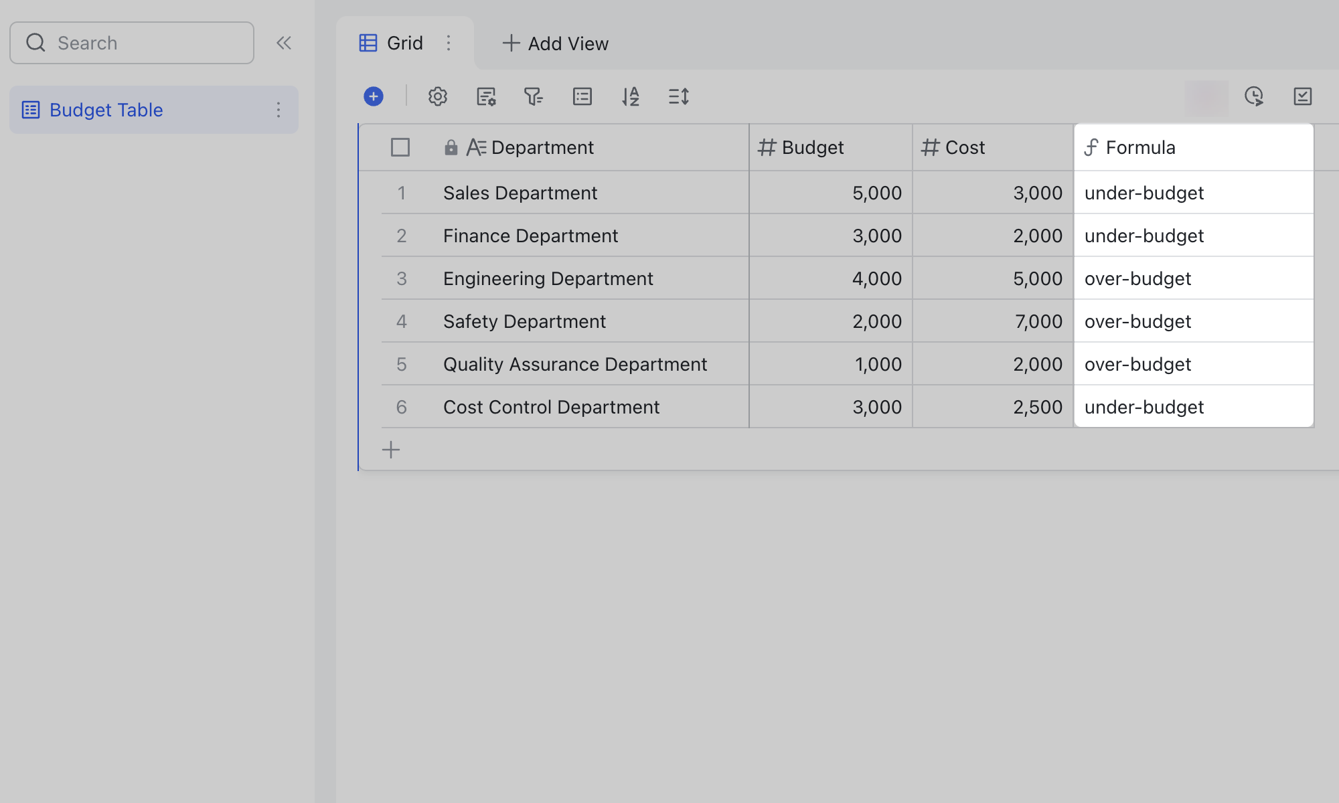
Task: Select the filter icon on the toolbar
Action: (x=534, y=96)
